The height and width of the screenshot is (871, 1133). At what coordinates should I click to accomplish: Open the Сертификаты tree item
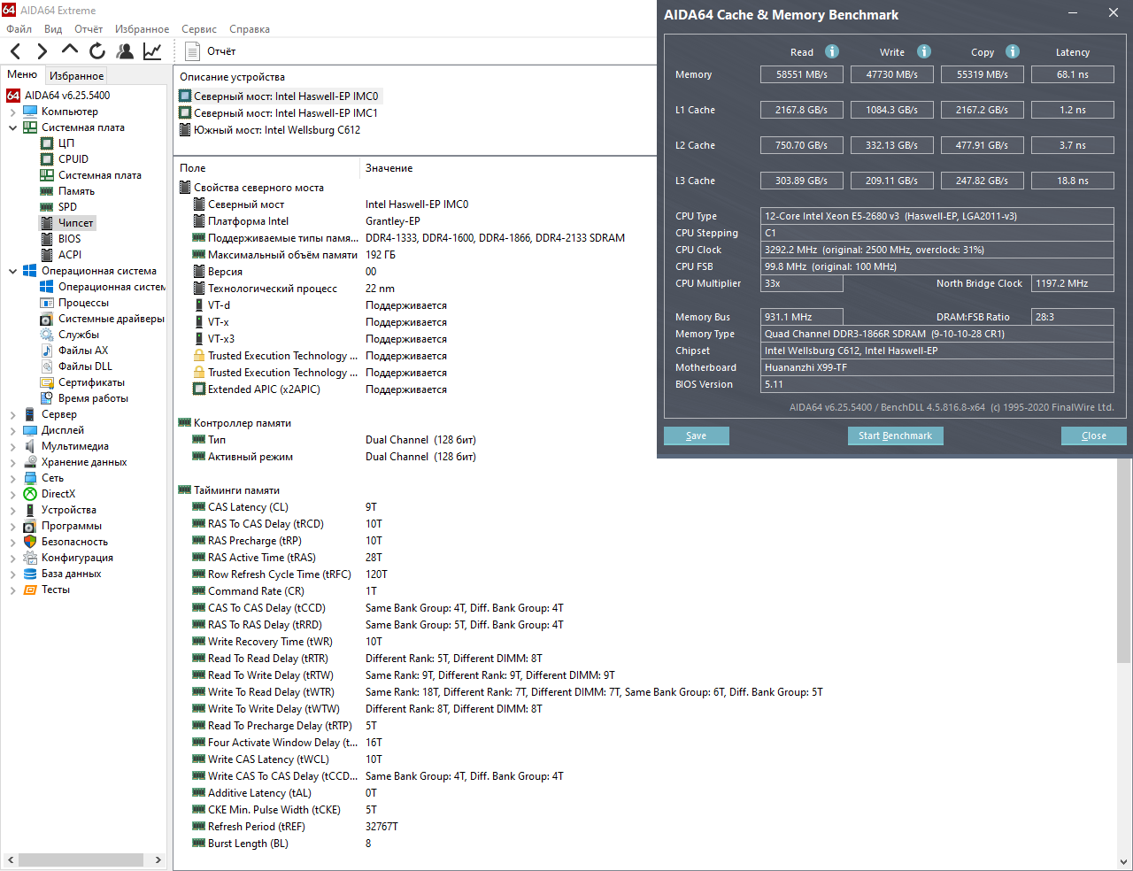click(x=91, y=382)
